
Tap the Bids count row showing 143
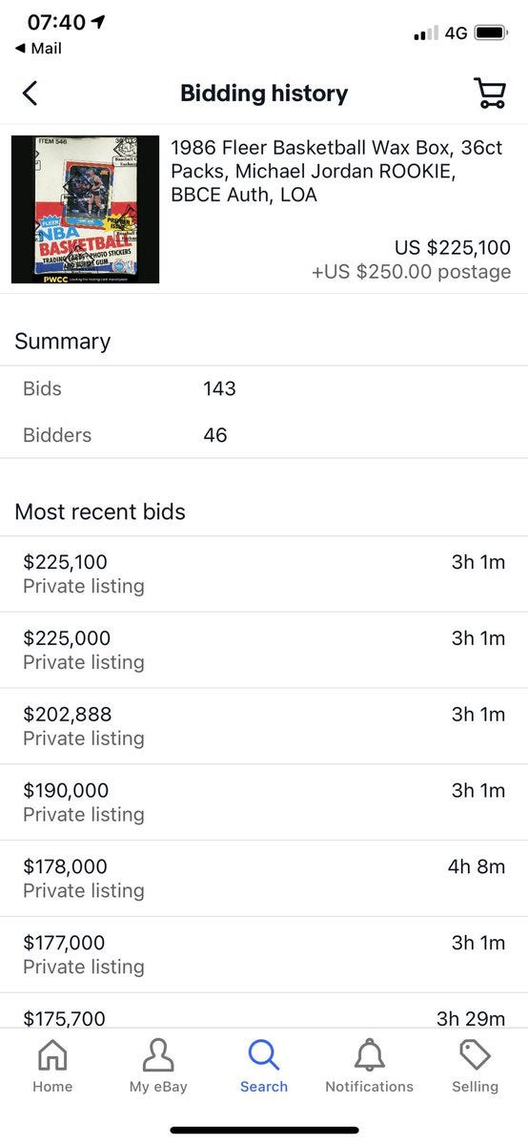coord(264,388)
